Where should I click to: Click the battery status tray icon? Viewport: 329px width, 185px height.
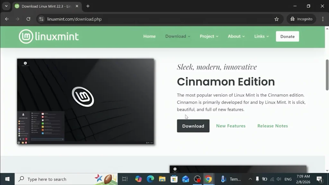(265, 179)
